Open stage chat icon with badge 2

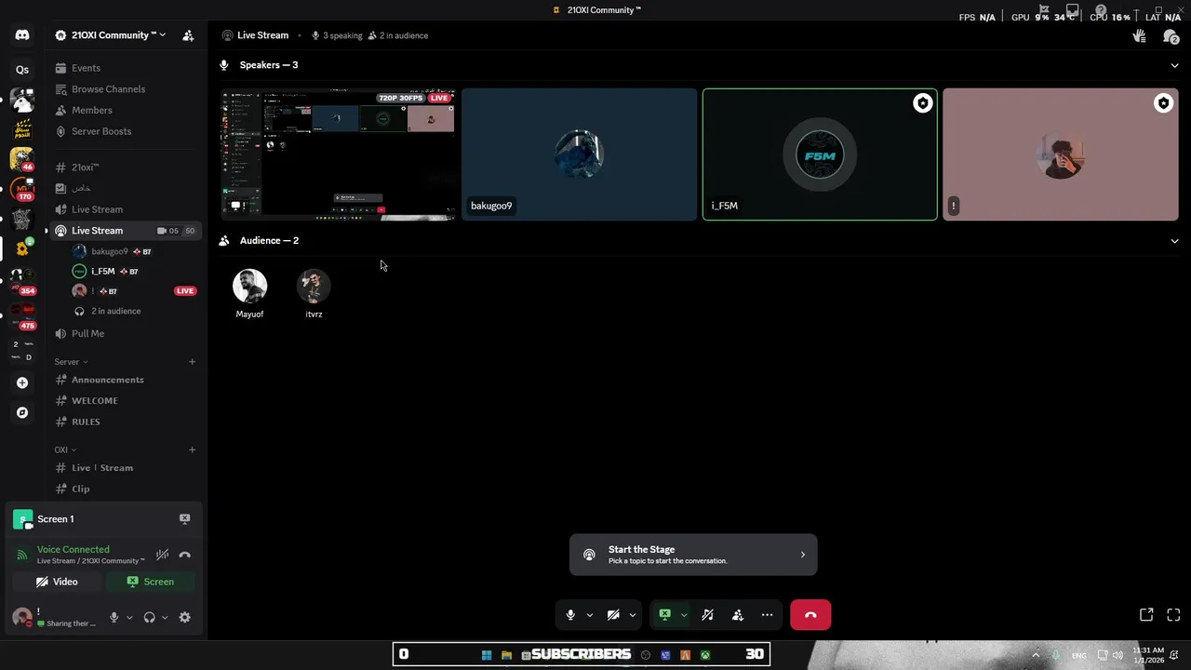tap(1171, 36)
